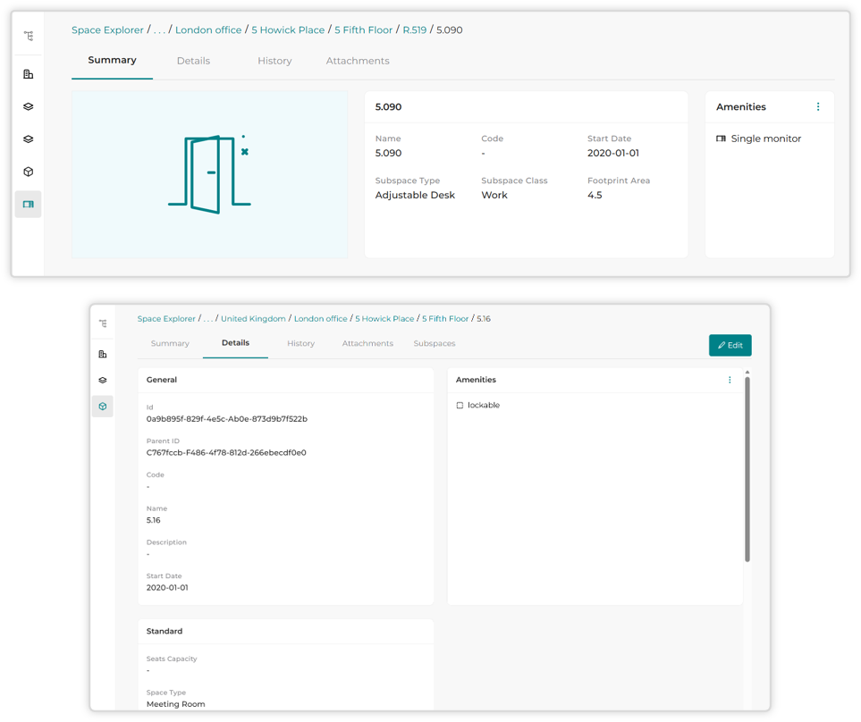Viewport: 861px width, 722px height.
Task: Click the scroll-up arrow above the scrollbar
Action: point(747,373)
